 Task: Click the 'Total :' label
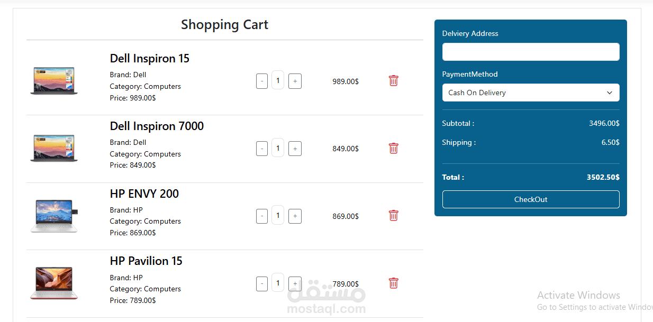point(453,177)
